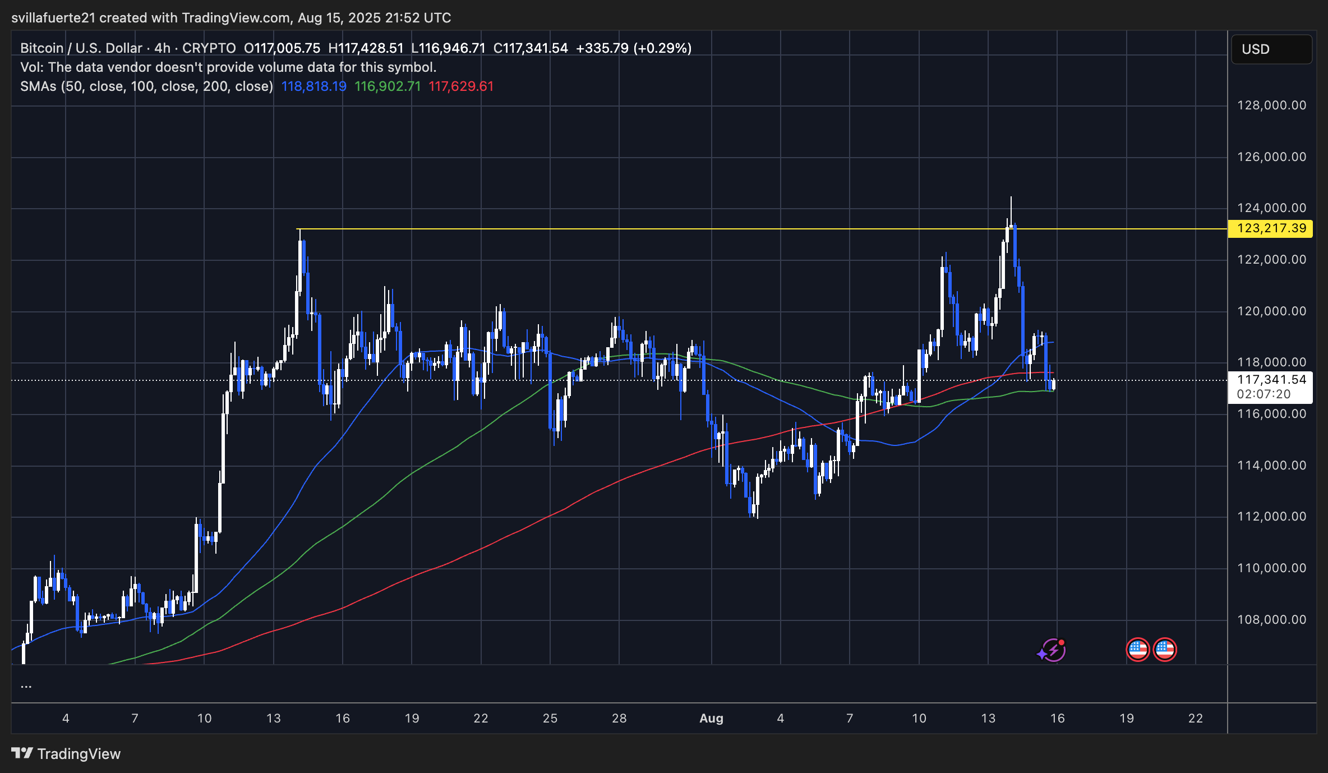Click the first US flag economic event icon
The width and height of the screenshot is (1328, 773).
[1138, 650]
